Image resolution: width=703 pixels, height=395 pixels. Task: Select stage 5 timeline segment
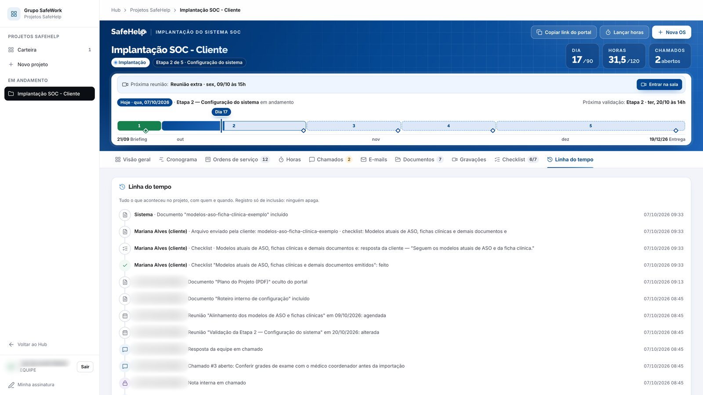coord(591,126)
